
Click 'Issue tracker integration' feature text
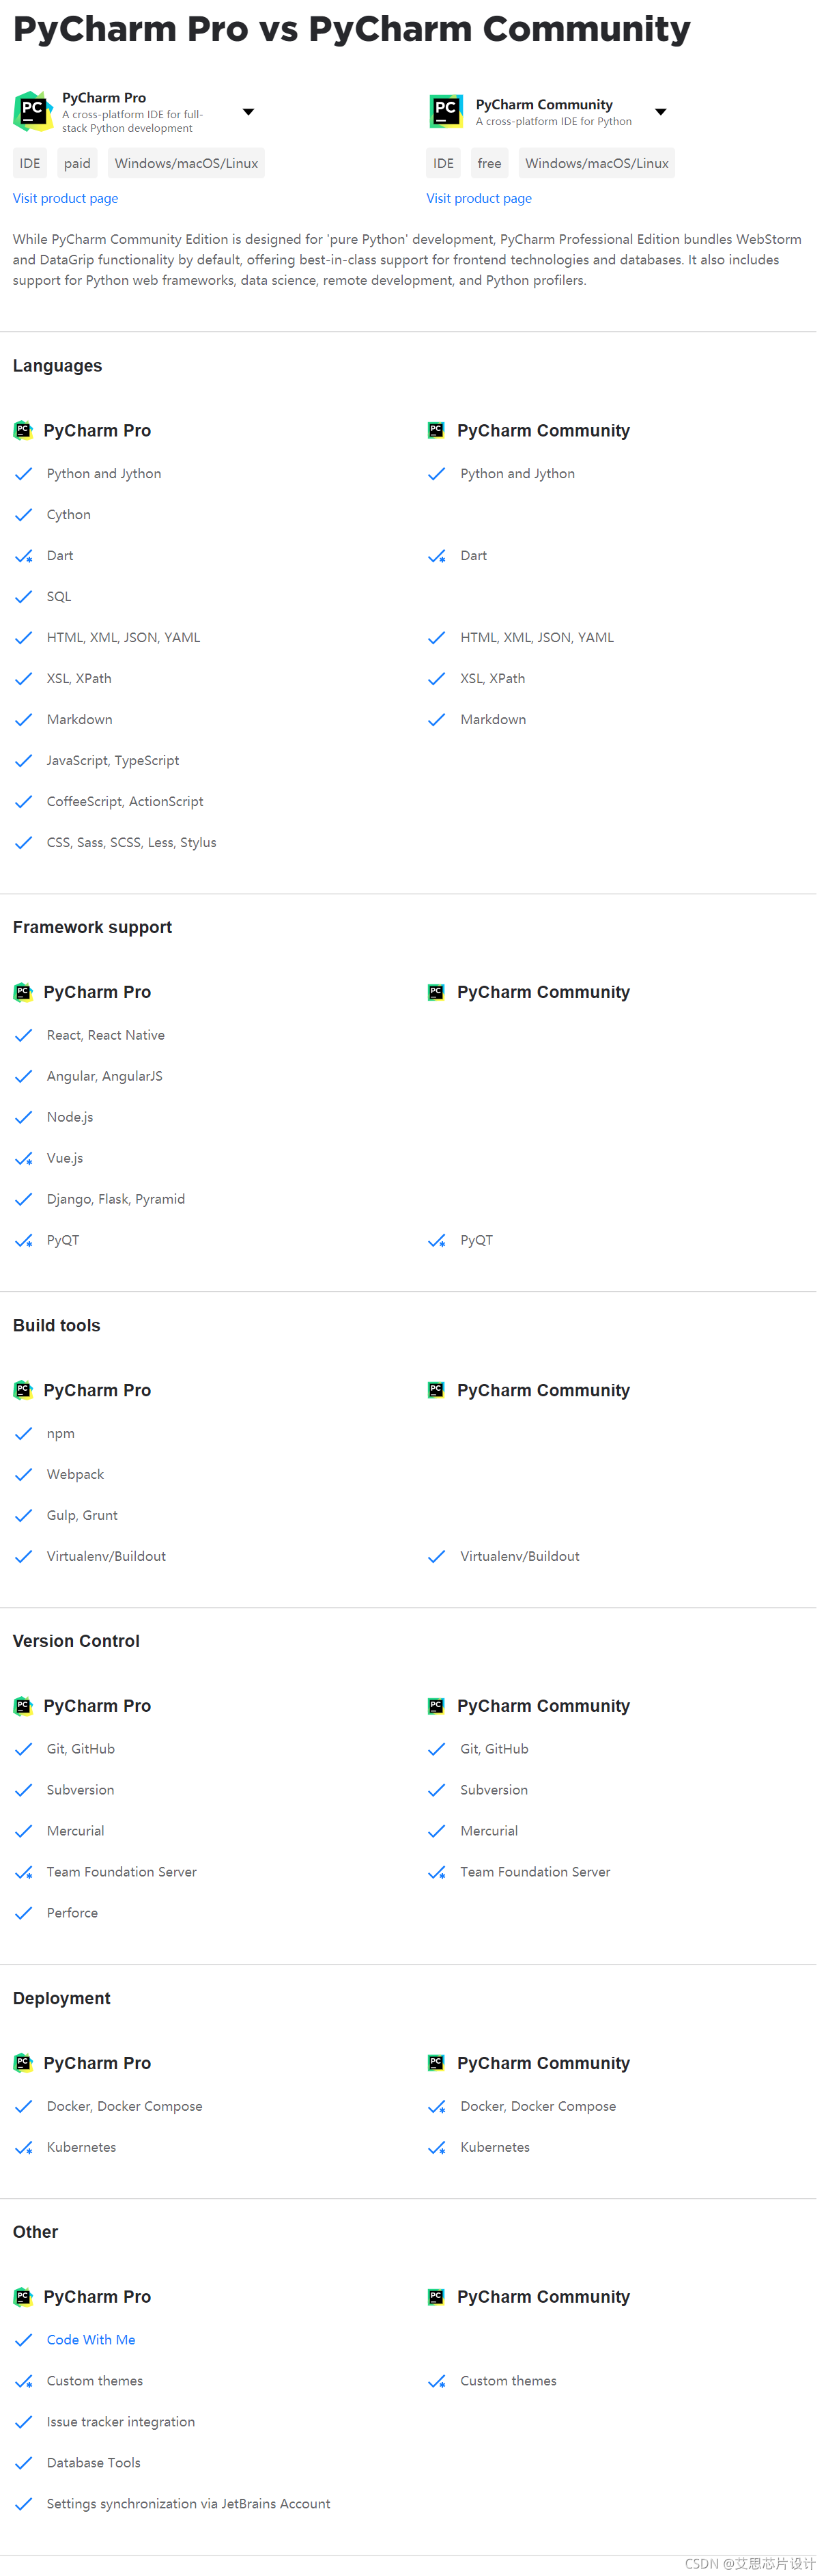point(121,2423)
